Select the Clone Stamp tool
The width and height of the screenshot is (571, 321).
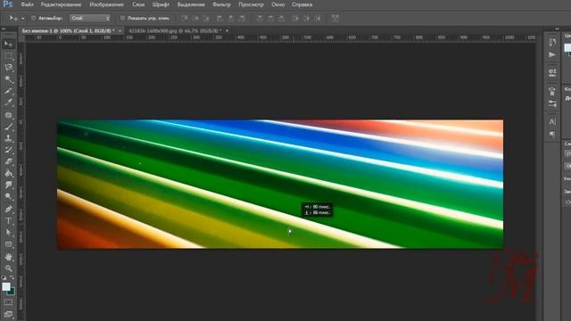(8, 138)
